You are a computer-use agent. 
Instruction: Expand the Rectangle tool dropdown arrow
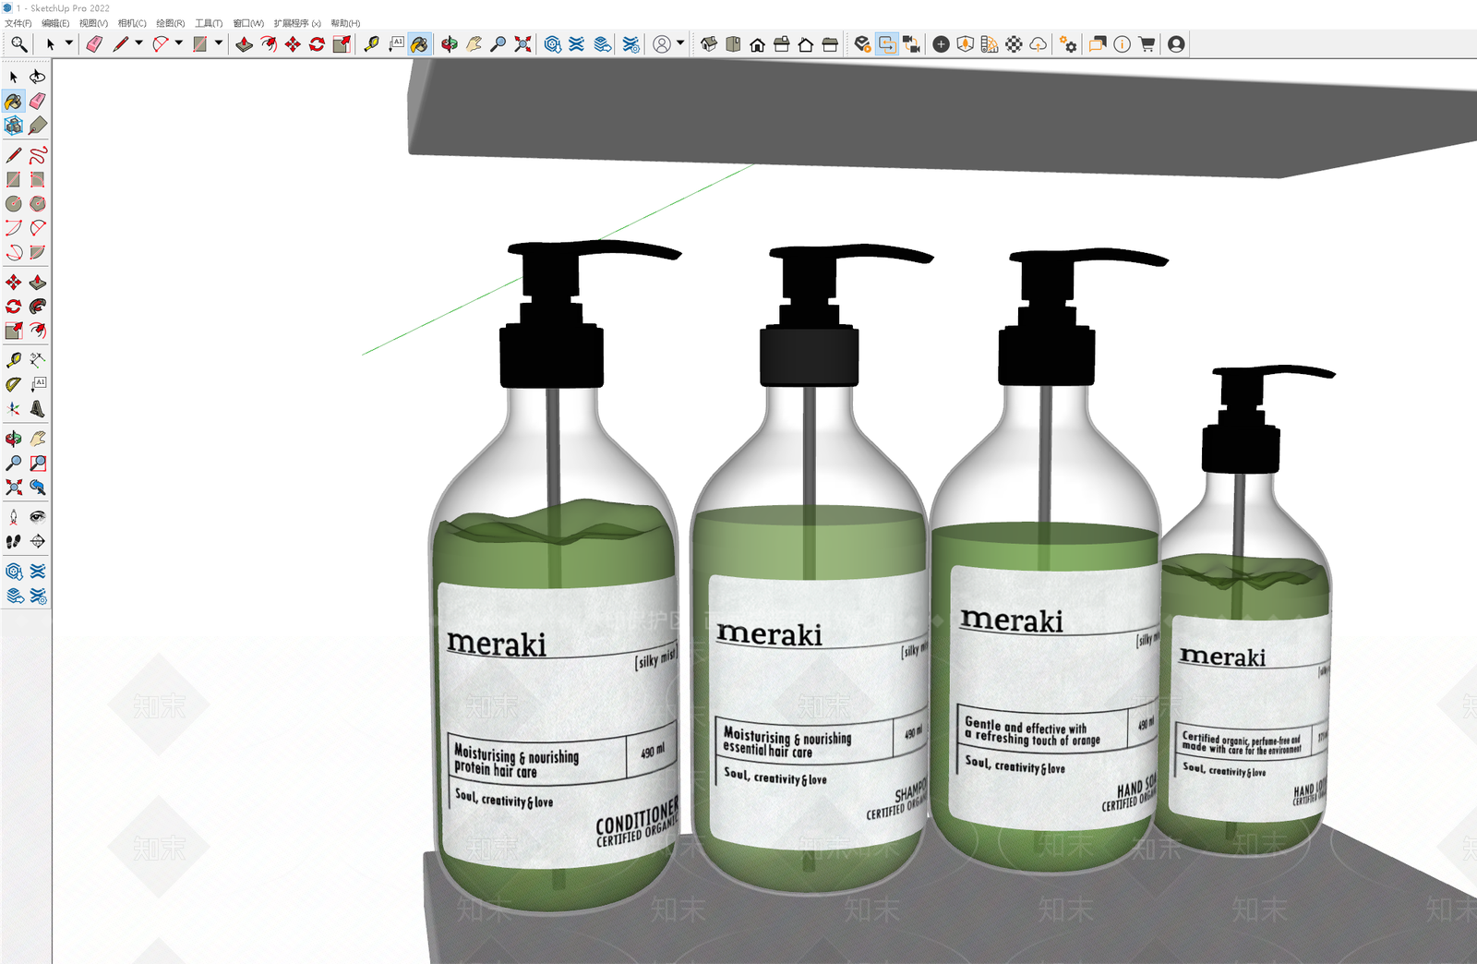[218, 43]
